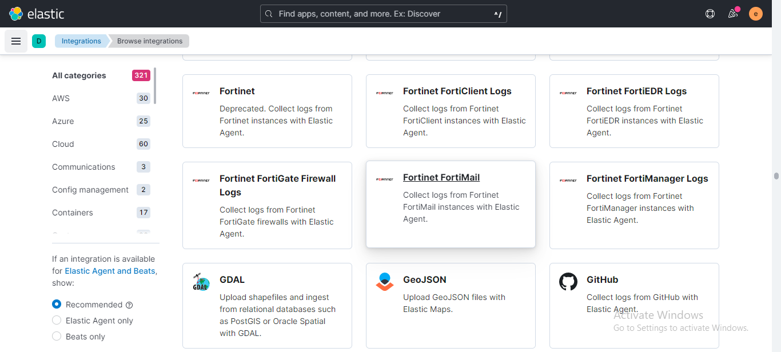Expand the main navigation hamburger menu
781x352 pixels.
click(x=16, y=41)
